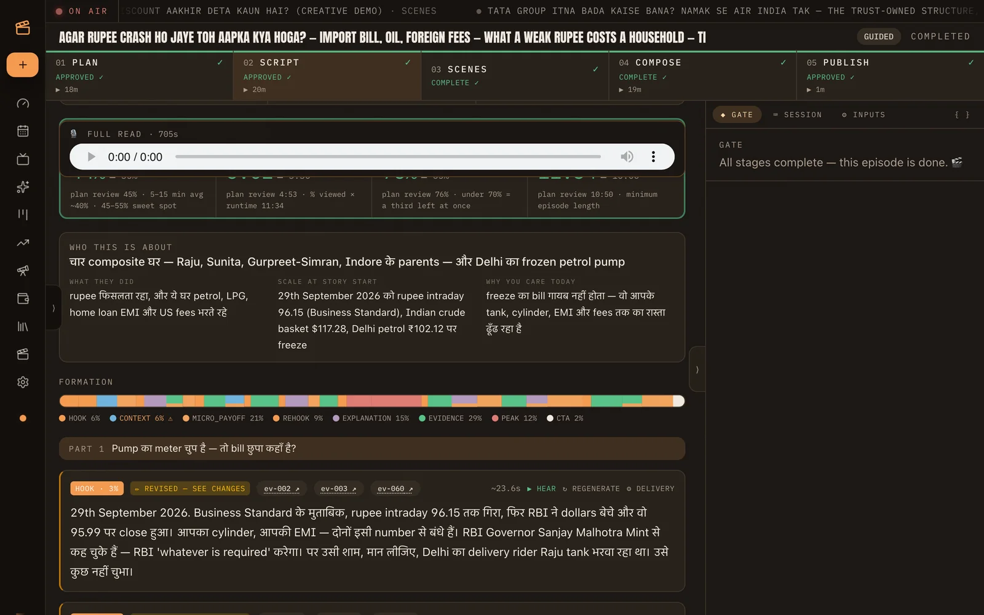984x615 pixels.
Task: Open the calendar icon in sidebar
Action: 23,131
